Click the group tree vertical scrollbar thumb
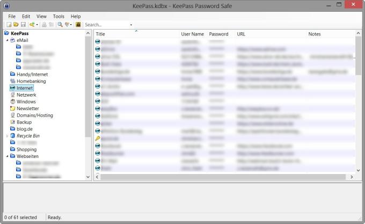This screenshot has height=224, width=365. pos(88,86)
